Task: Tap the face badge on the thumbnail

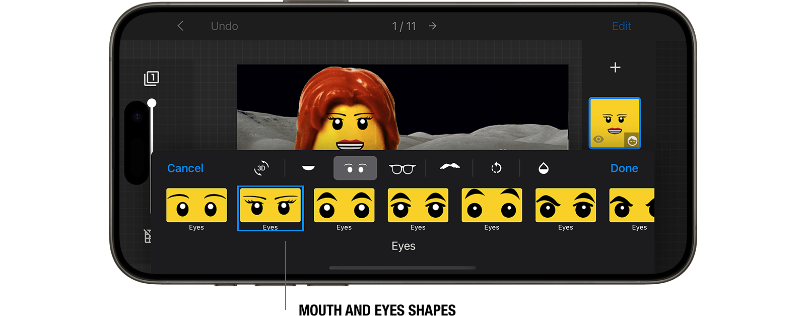Action: pyautogui.click(x=632, y=141)
